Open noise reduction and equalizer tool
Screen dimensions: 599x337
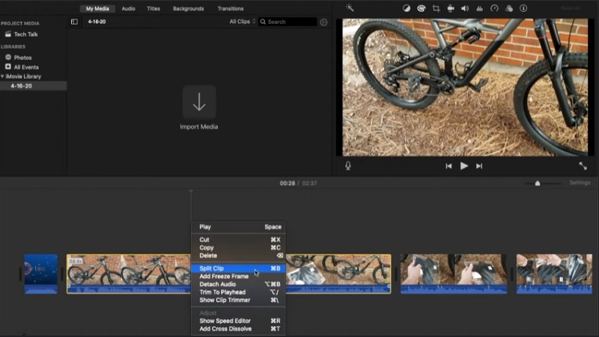point(479,8)
